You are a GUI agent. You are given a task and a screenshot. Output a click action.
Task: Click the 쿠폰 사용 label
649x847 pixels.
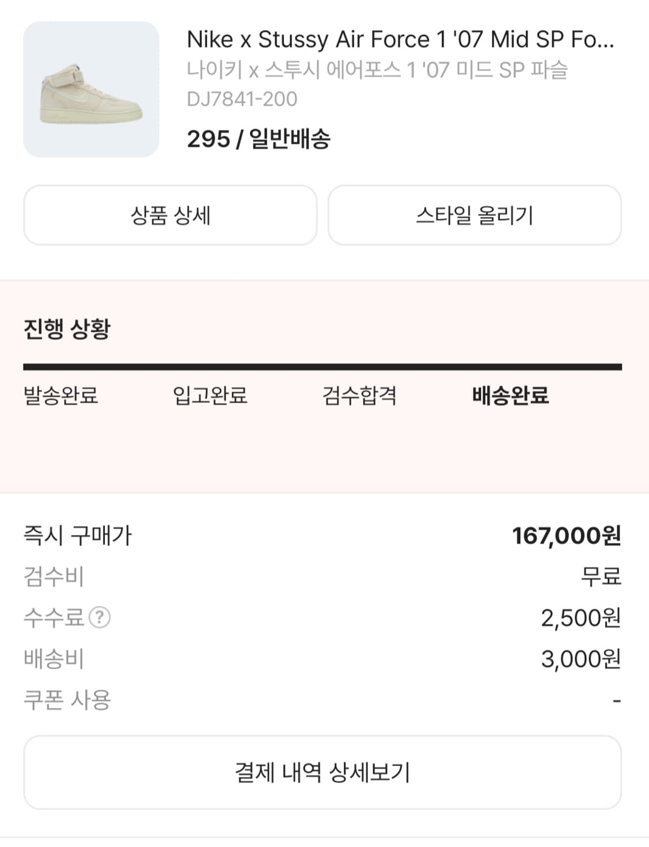tap(67, 700)
